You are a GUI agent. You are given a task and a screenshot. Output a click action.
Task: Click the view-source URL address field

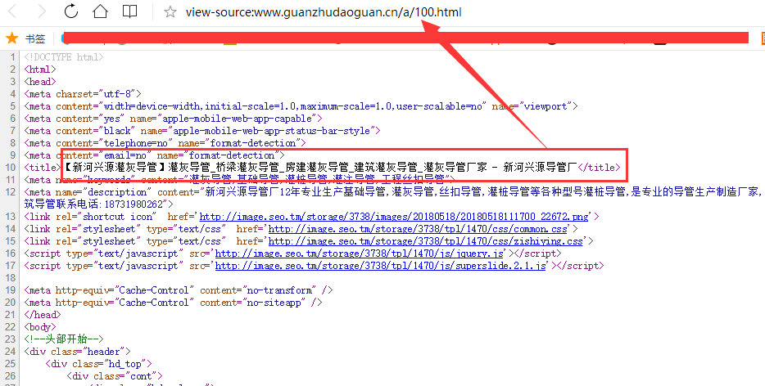(x=324, y=11)
